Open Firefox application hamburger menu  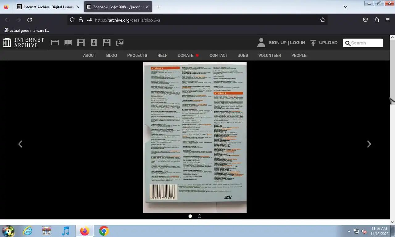(x=388, y=20)
